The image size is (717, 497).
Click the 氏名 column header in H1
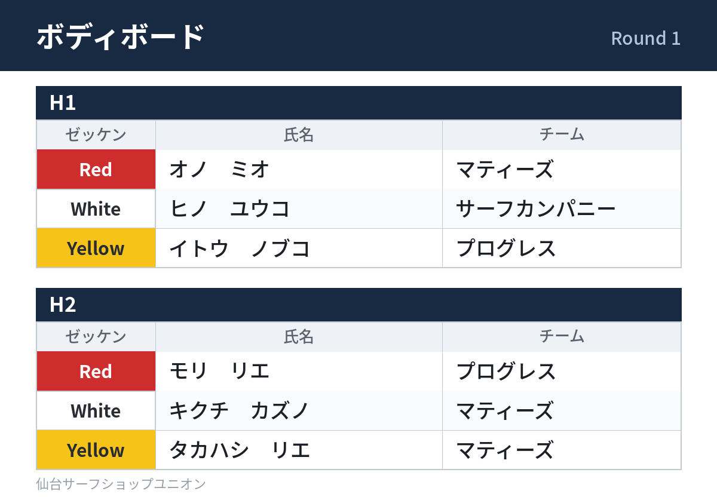(x=299, y=135)
